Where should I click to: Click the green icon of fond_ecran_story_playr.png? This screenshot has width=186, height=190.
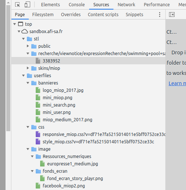(x=42, y=179)
